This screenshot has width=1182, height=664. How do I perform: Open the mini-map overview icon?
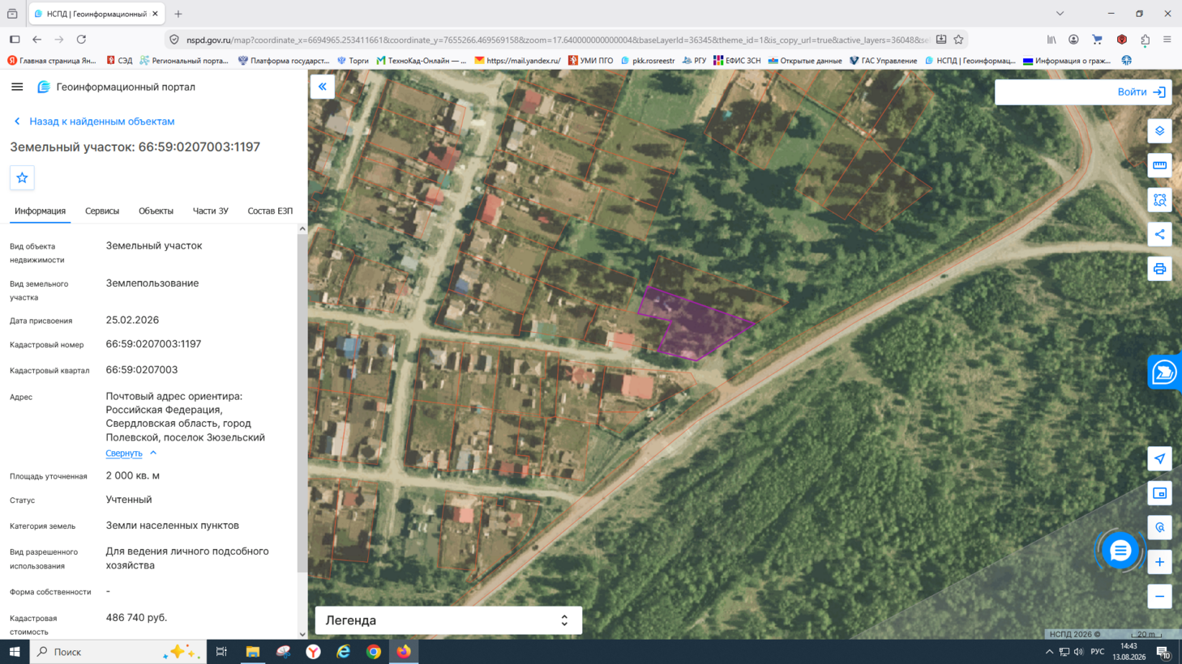coord(1159,493)
